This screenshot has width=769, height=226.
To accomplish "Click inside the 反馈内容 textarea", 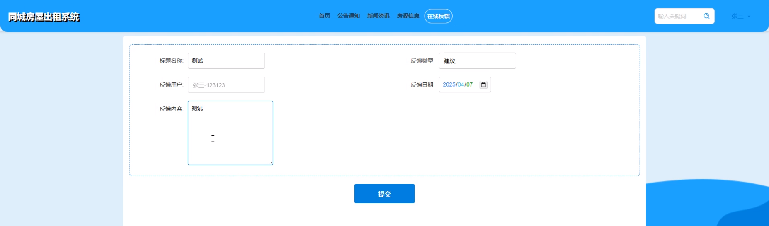I will [x=230, y=133].
